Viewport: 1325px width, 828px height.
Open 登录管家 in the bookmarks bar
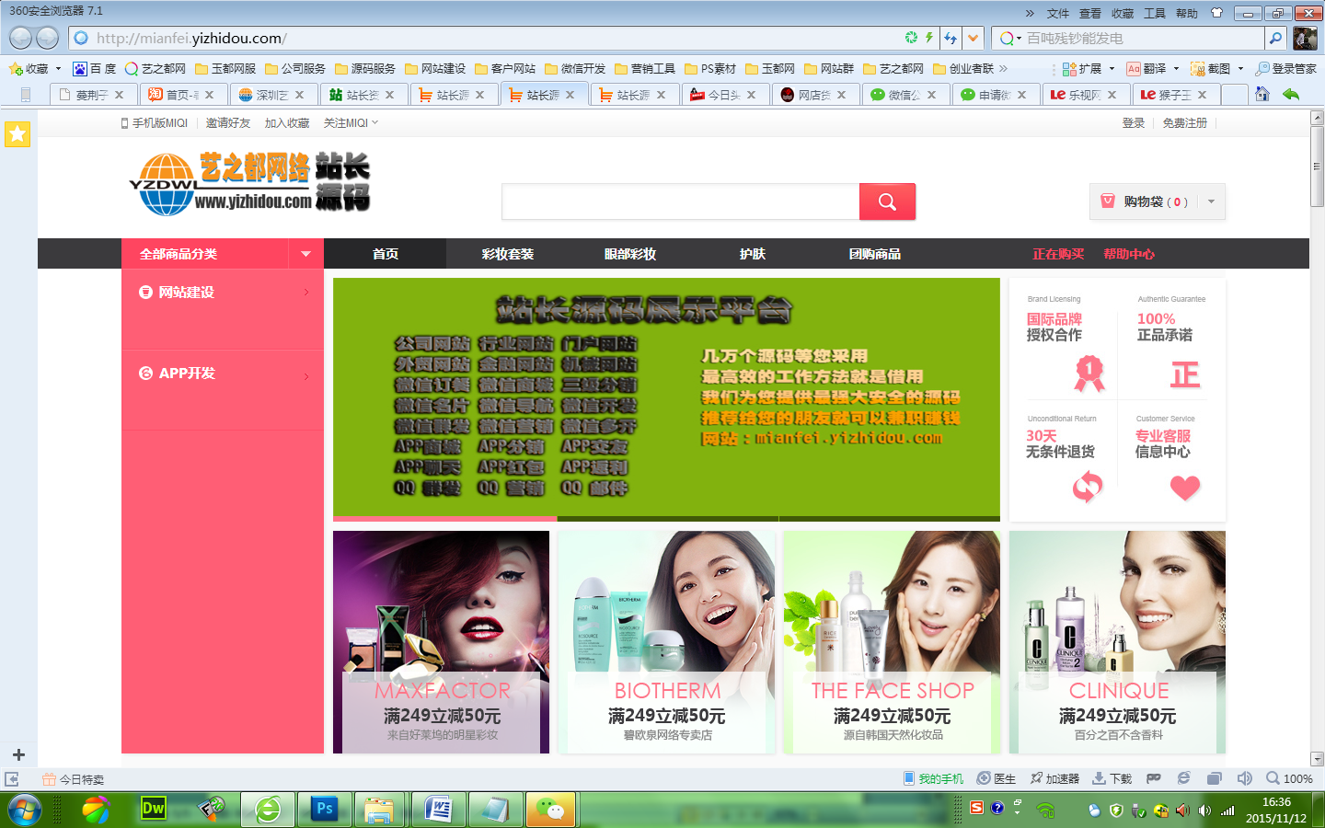(x=1285, y=69)
